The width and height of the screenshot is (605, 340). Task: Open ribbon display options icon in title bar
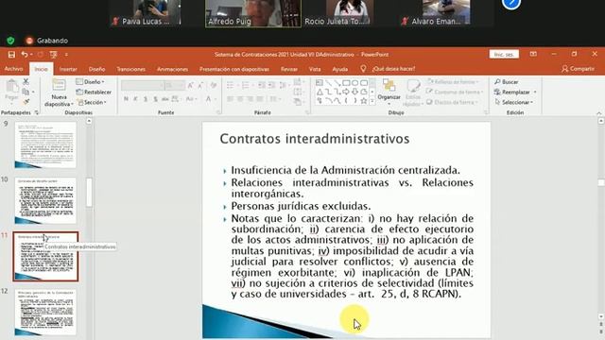click(533, 55)
